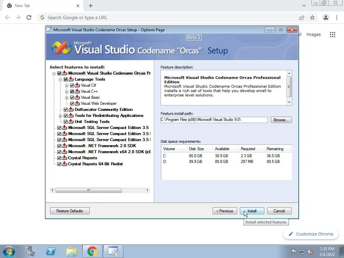Click the feature tree horizontal scrollbar thumb
The height and width of the screenshot is (258, 344).
click(x=89, y=190)
